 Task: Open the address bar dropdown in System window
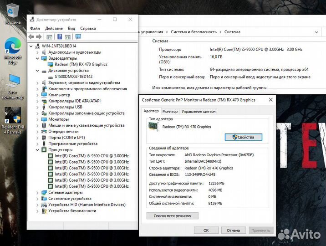click(x=316, y=32)
